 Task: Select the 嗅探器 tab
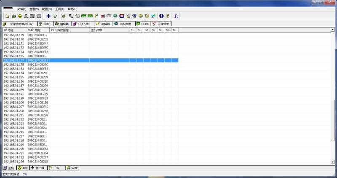click(x=62, y=24)
